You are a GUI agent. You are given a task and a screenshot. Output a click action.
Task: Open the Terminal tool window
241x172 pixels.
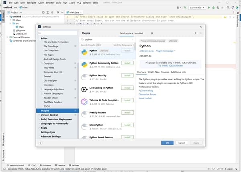[59, 165]
